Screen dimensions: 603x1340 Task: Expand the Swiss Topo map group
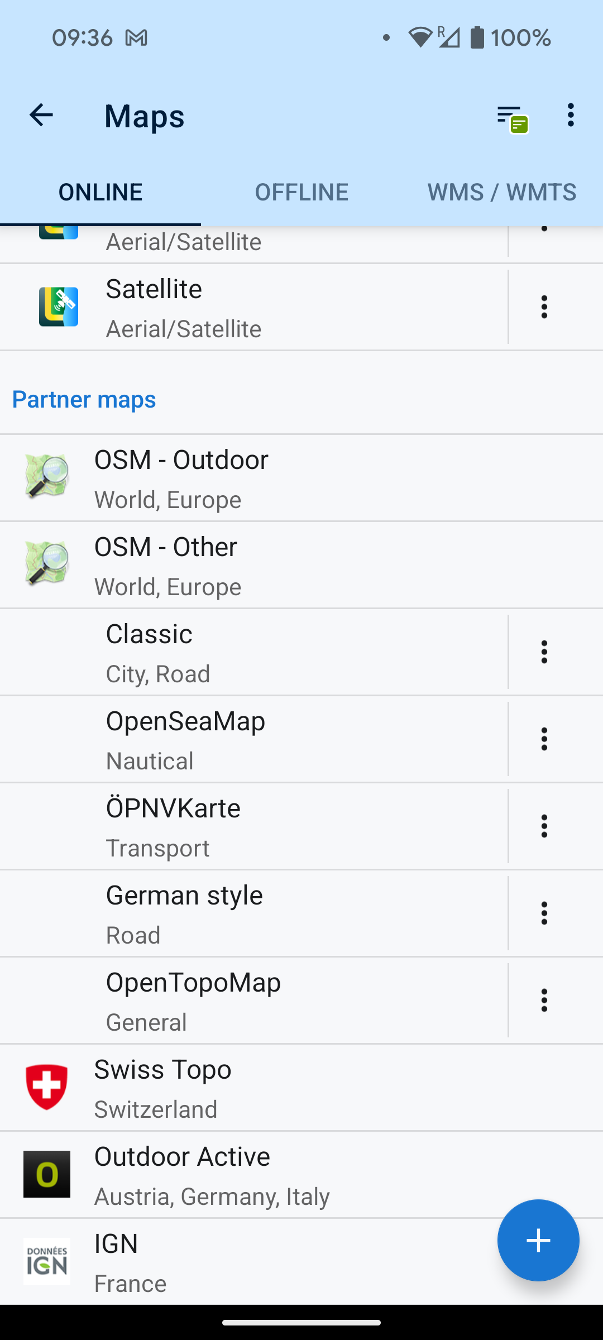301,1088
